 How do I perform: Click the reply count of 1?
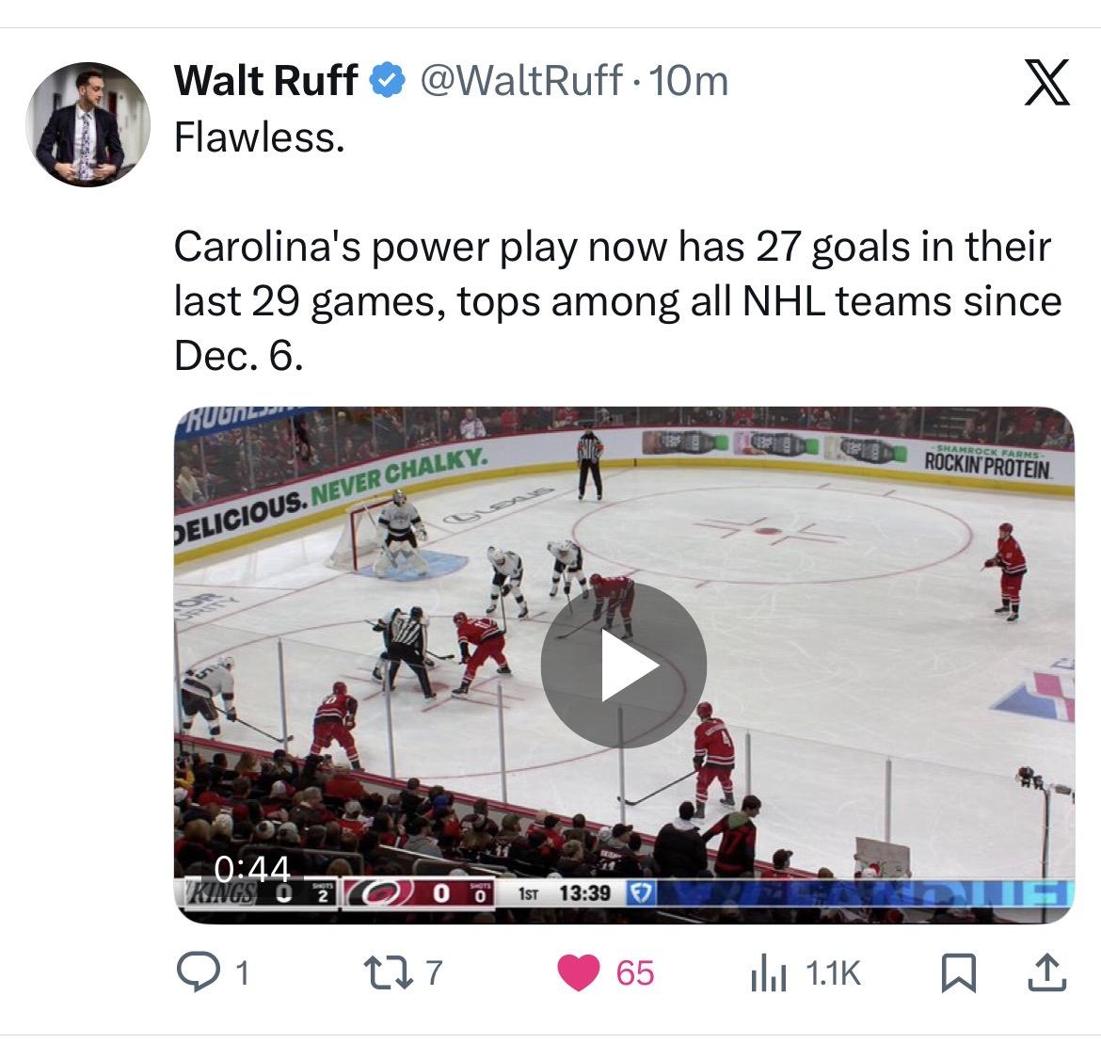pos(242,973)
